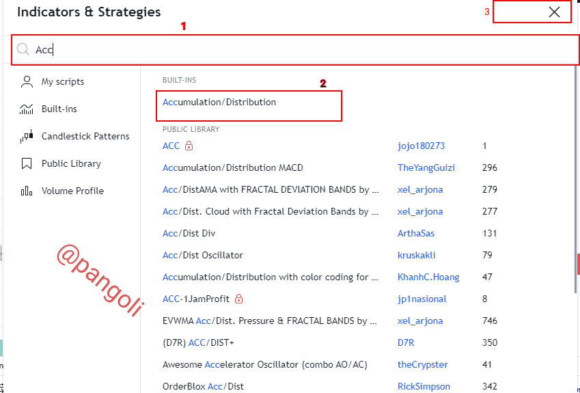Click the Built-ins chart icon

[x=27, y=109]
